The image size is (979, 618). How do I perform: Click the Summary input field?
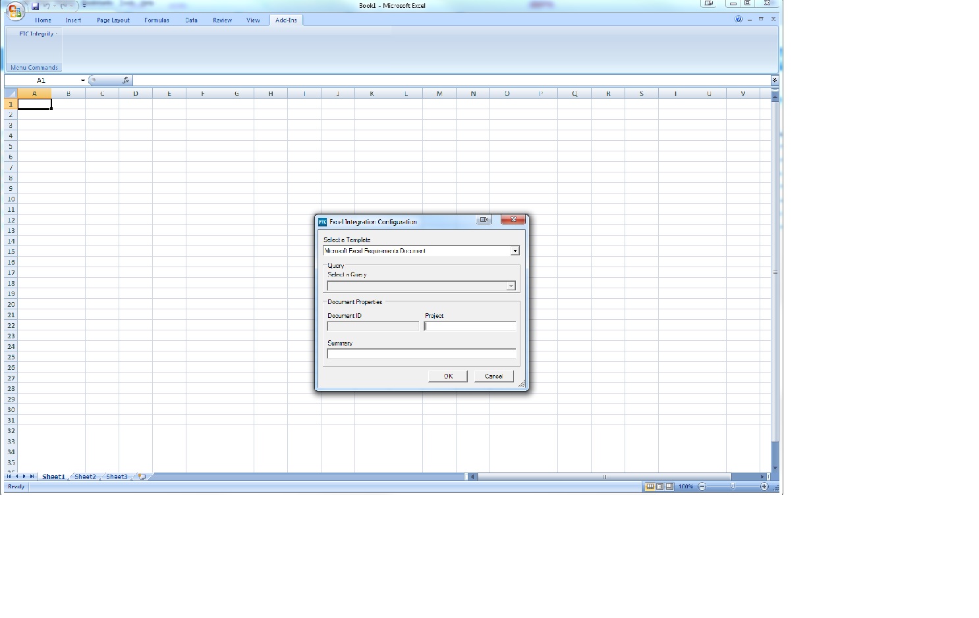422,353
